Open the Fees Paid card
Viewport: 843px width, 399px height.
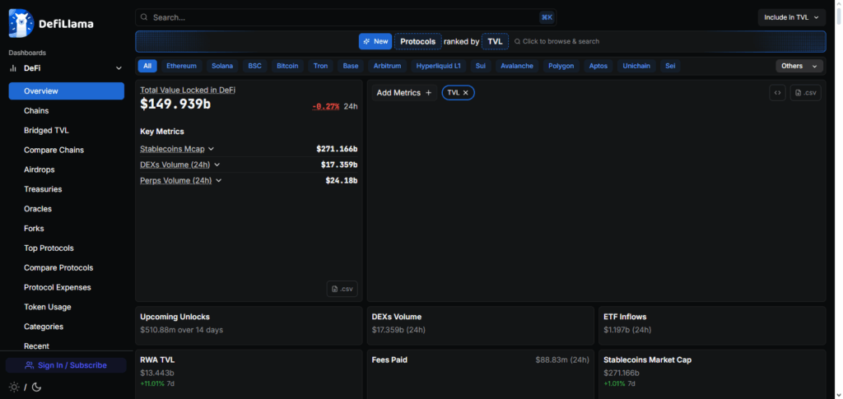click(481, 374)
